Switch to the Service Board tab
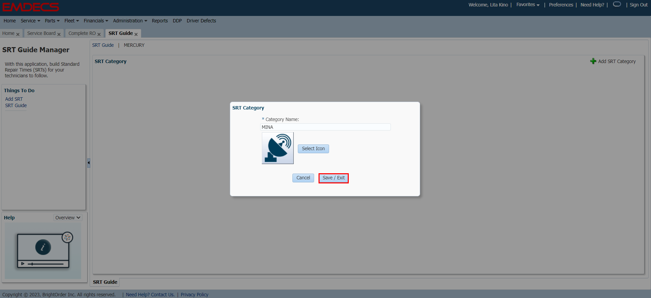Viewport: 651px width, 298px height. pyautogui.click(x=41, y=33)
